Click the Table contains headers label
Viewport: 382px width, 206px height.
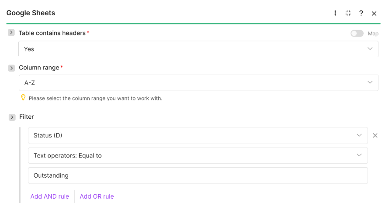tap(52, 33)
